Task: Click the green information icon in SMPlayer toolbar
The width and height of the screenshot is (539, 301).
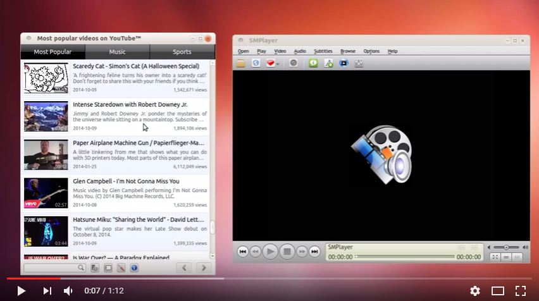Action: tap(313, 63)
